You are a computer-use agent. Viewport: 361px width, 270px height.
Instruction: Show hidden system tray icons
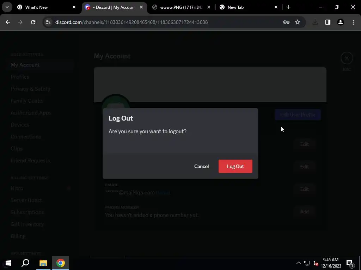pyautogui.click(x=298, y=263)
